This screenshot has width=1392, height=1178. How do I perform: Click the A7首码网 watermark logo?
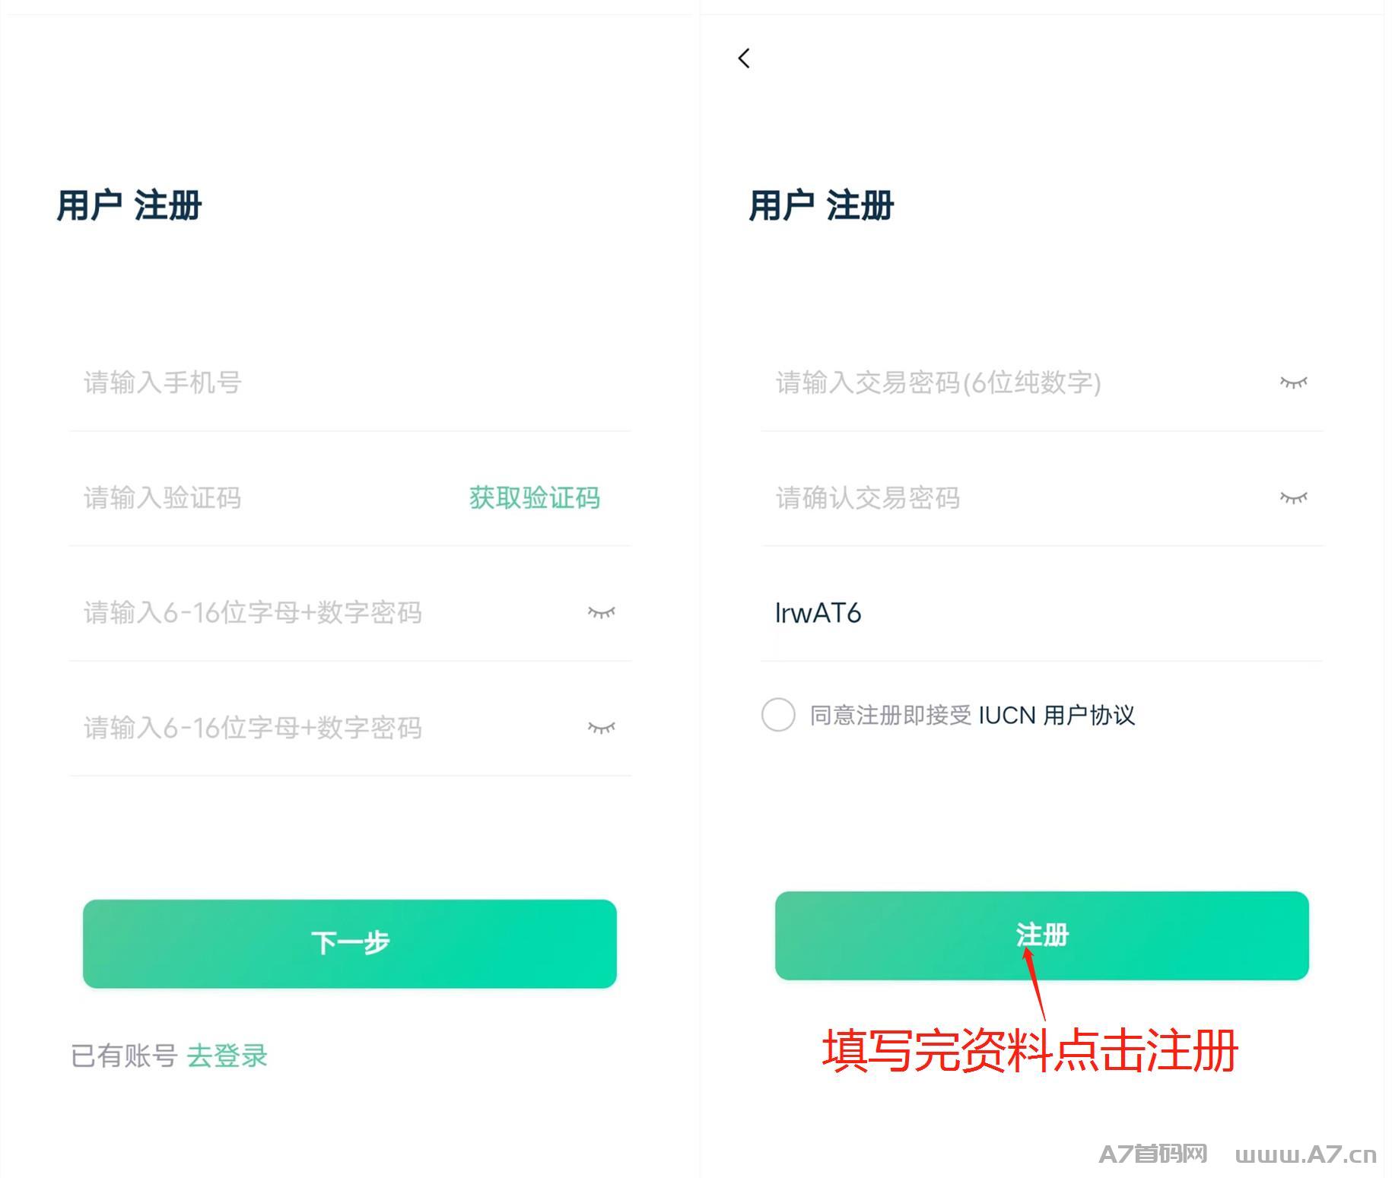point(1152,1154)
